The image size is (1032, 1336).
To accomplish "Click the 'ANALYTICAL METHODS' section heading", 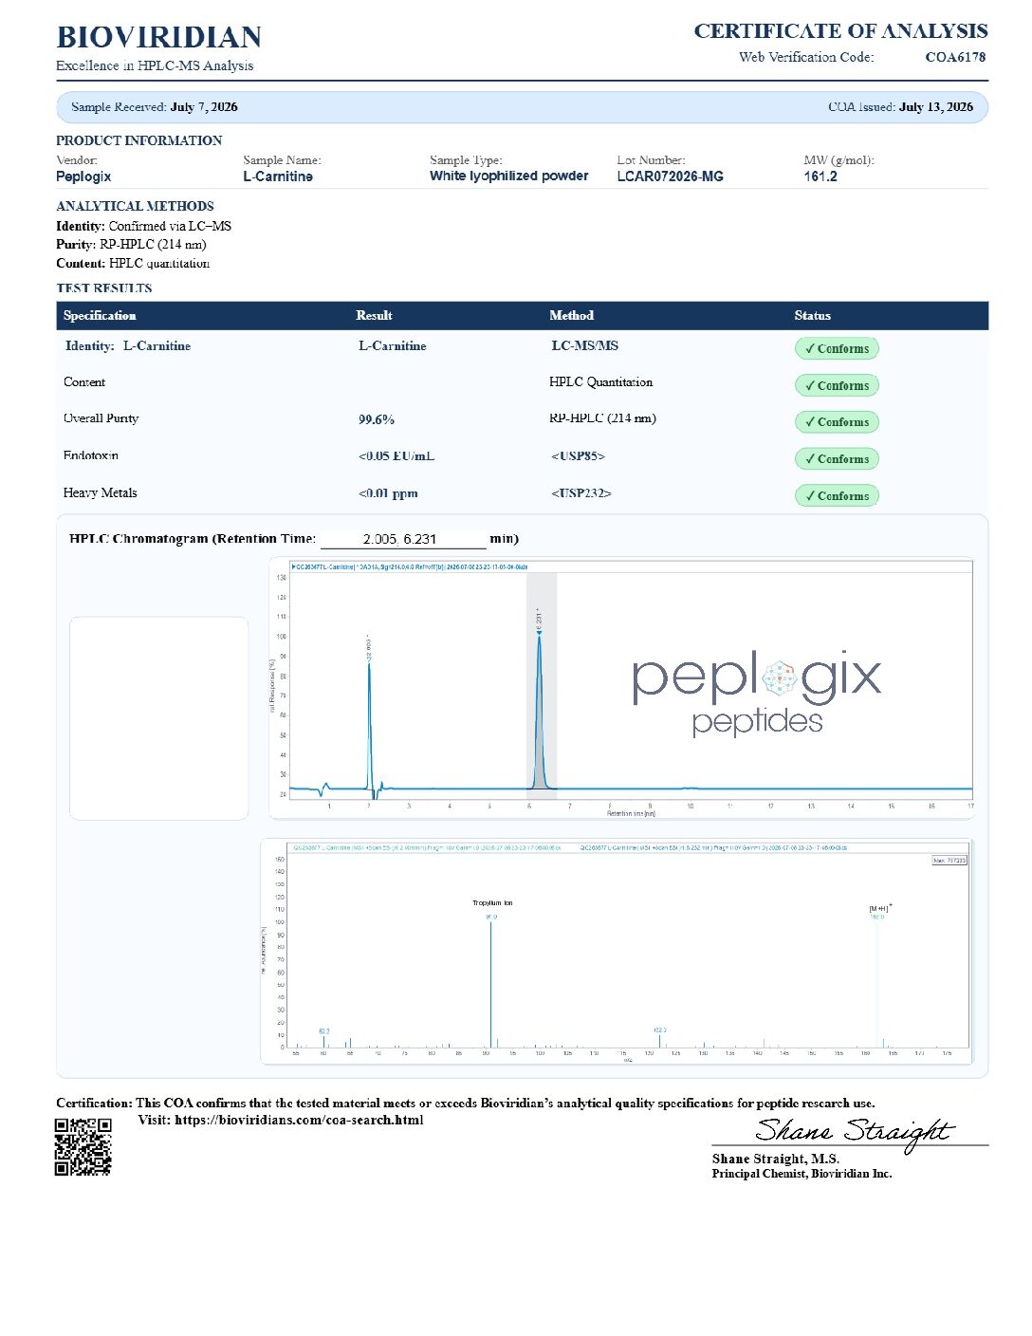I will point(135,206).
